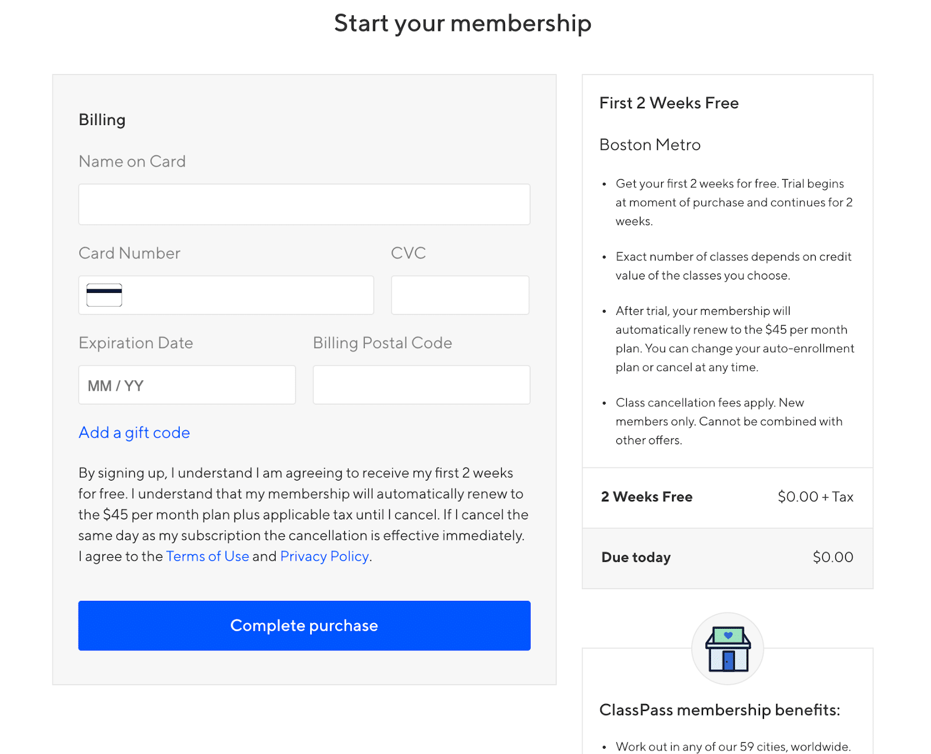931x754 pixels.
Task: Click into the Card Number input
Action: point(226,295)
